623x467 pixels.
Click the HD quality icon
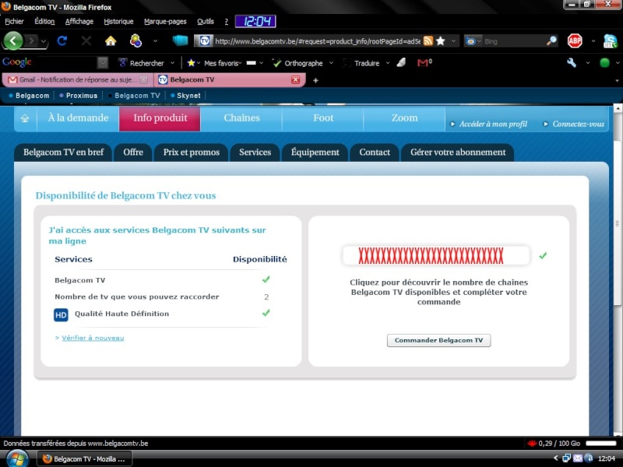tap(61, 315)
